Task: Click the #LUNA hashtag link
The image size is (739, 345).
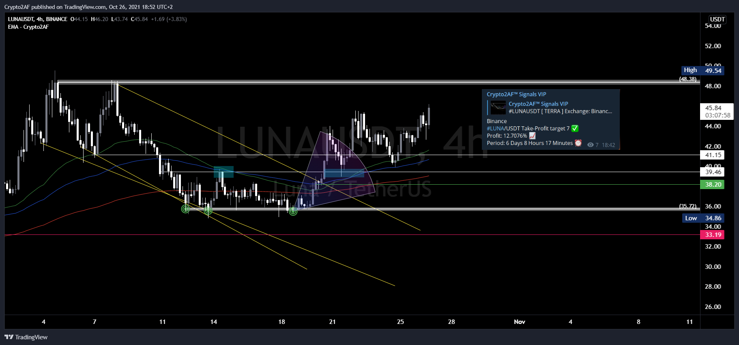Action: tap(495, 128)
